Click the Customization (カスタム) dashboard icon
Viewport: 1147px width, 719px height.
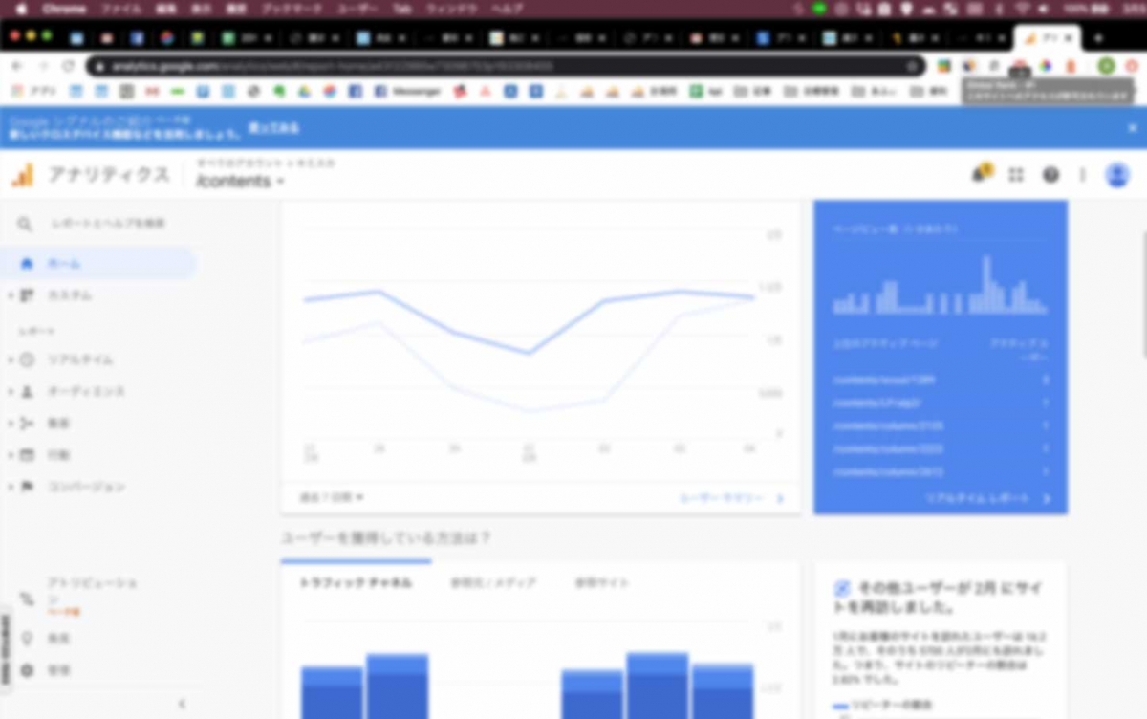pyautogui.click(x=27, y=295)
